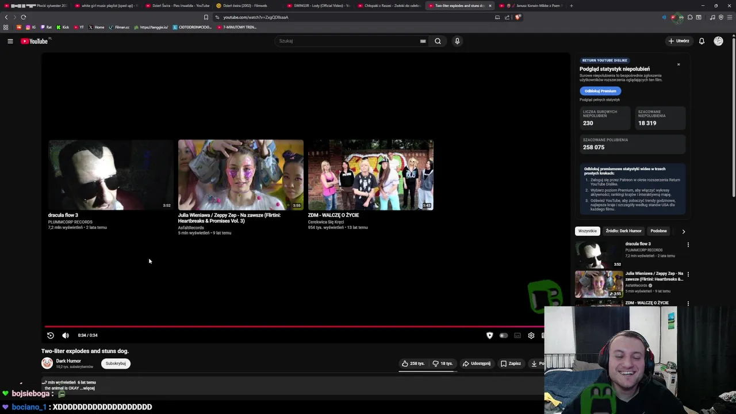The width and height of the screenshot is (736, 414).
Task: Open the on-screen keyboard icon in search box
Action: pyautogui.click(x=423, y=41)
